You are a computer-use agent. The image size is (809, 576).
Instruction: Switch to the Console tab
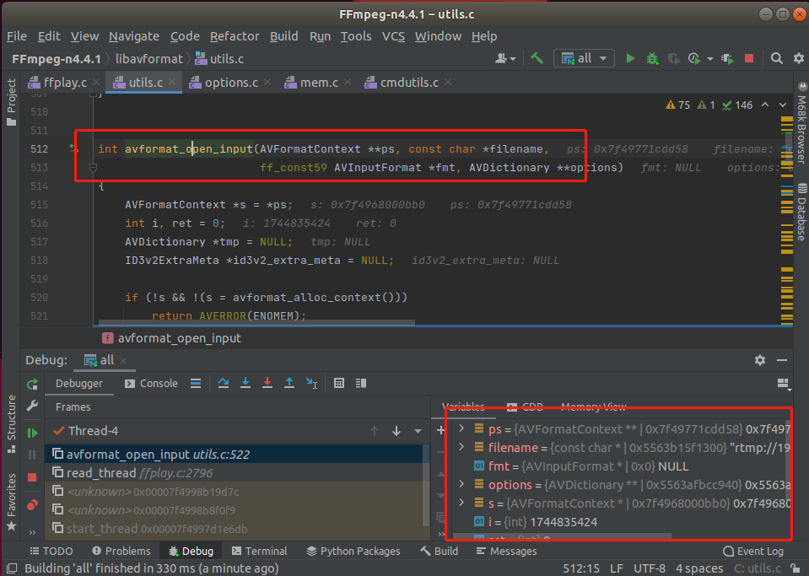[x=159, y=383]
